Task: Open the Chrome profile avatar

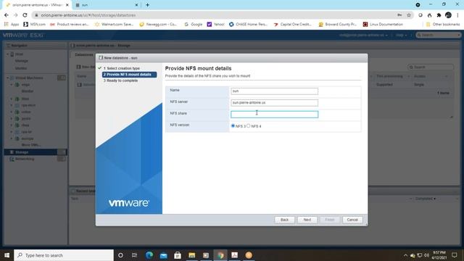Action: pos(448,15)
